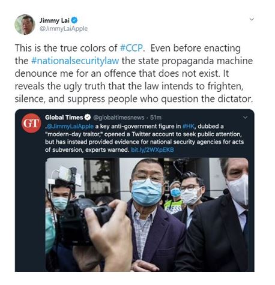Viewport: 275px width, 285px height.
Task: Open @JimmyLaiApple handle under the display name
Action: 64,29
